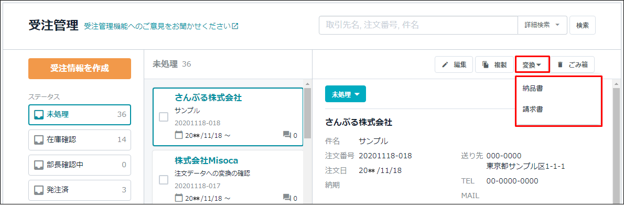Click the calendar icon on 株式会社Misoca card
Viewport: 624px width, 206px height.
tap(179, 197)
